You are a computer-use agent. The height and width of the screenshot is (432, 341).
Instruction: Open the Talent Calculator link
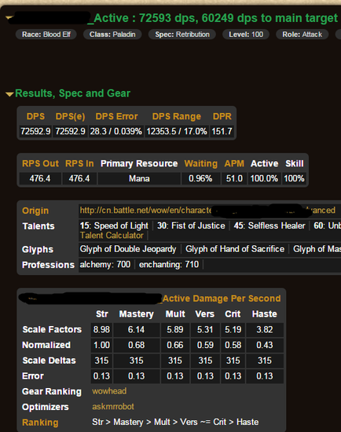112,236
